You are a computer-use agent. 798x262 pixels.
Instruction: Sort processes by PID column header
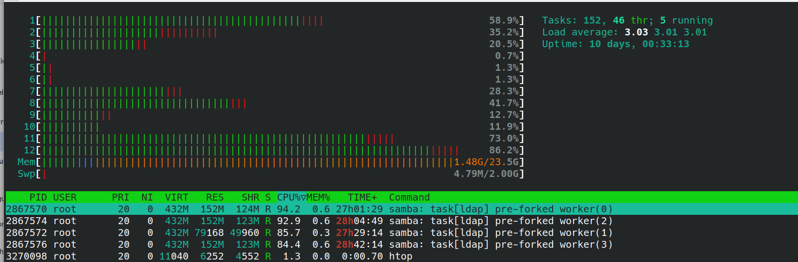[38, 197]
